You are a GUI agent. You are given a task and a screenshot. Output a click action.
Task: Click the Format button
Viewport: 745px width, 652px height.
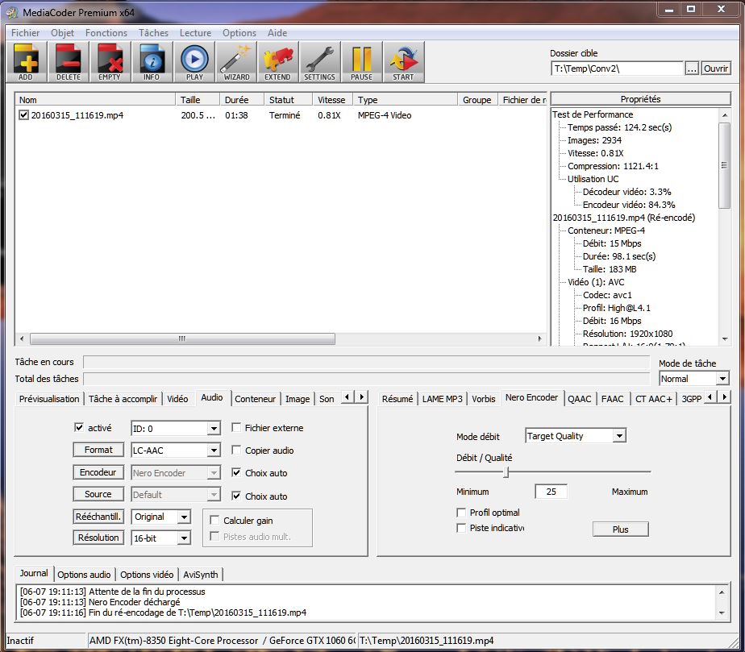[98, 450]
